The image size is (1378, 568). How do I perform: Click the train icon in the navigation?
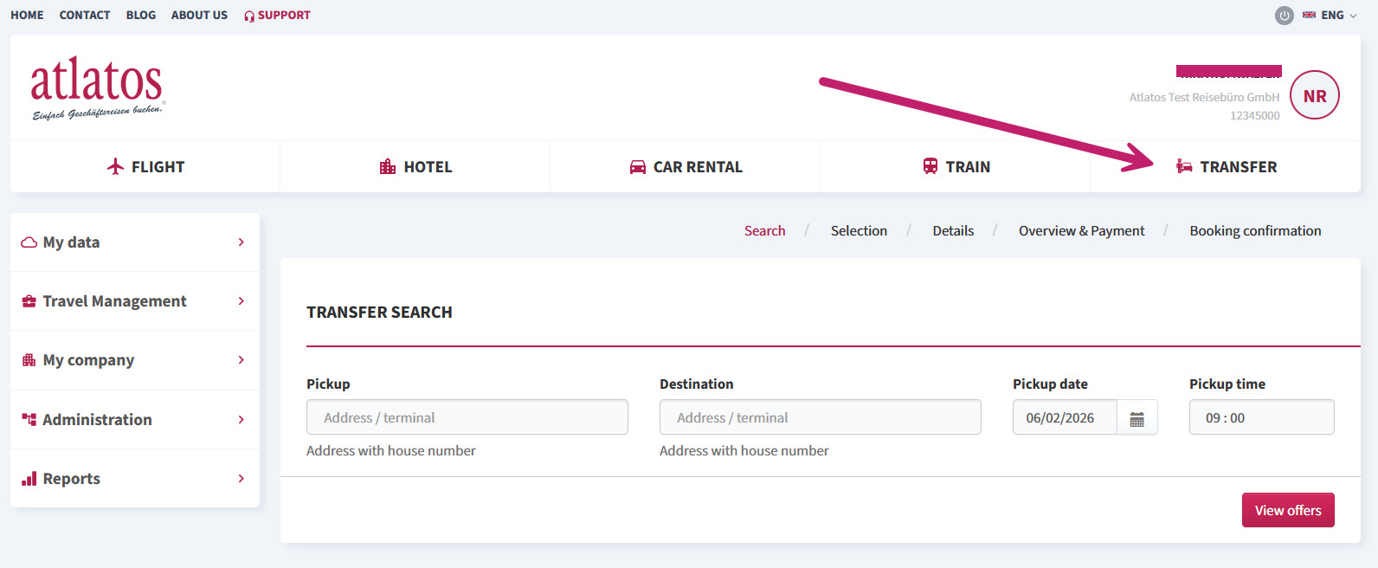pos(930,166)
